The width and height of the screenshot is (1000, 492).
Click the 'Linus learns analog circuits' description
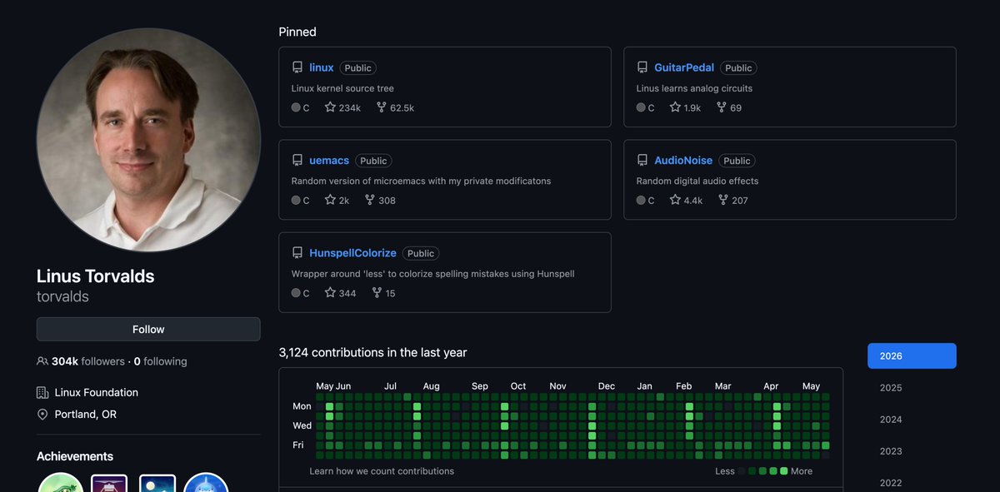(694, 88)
